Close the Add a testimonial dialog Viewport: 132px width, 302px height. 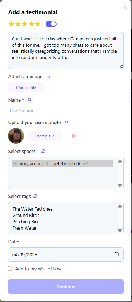click(x=125, y=7)
